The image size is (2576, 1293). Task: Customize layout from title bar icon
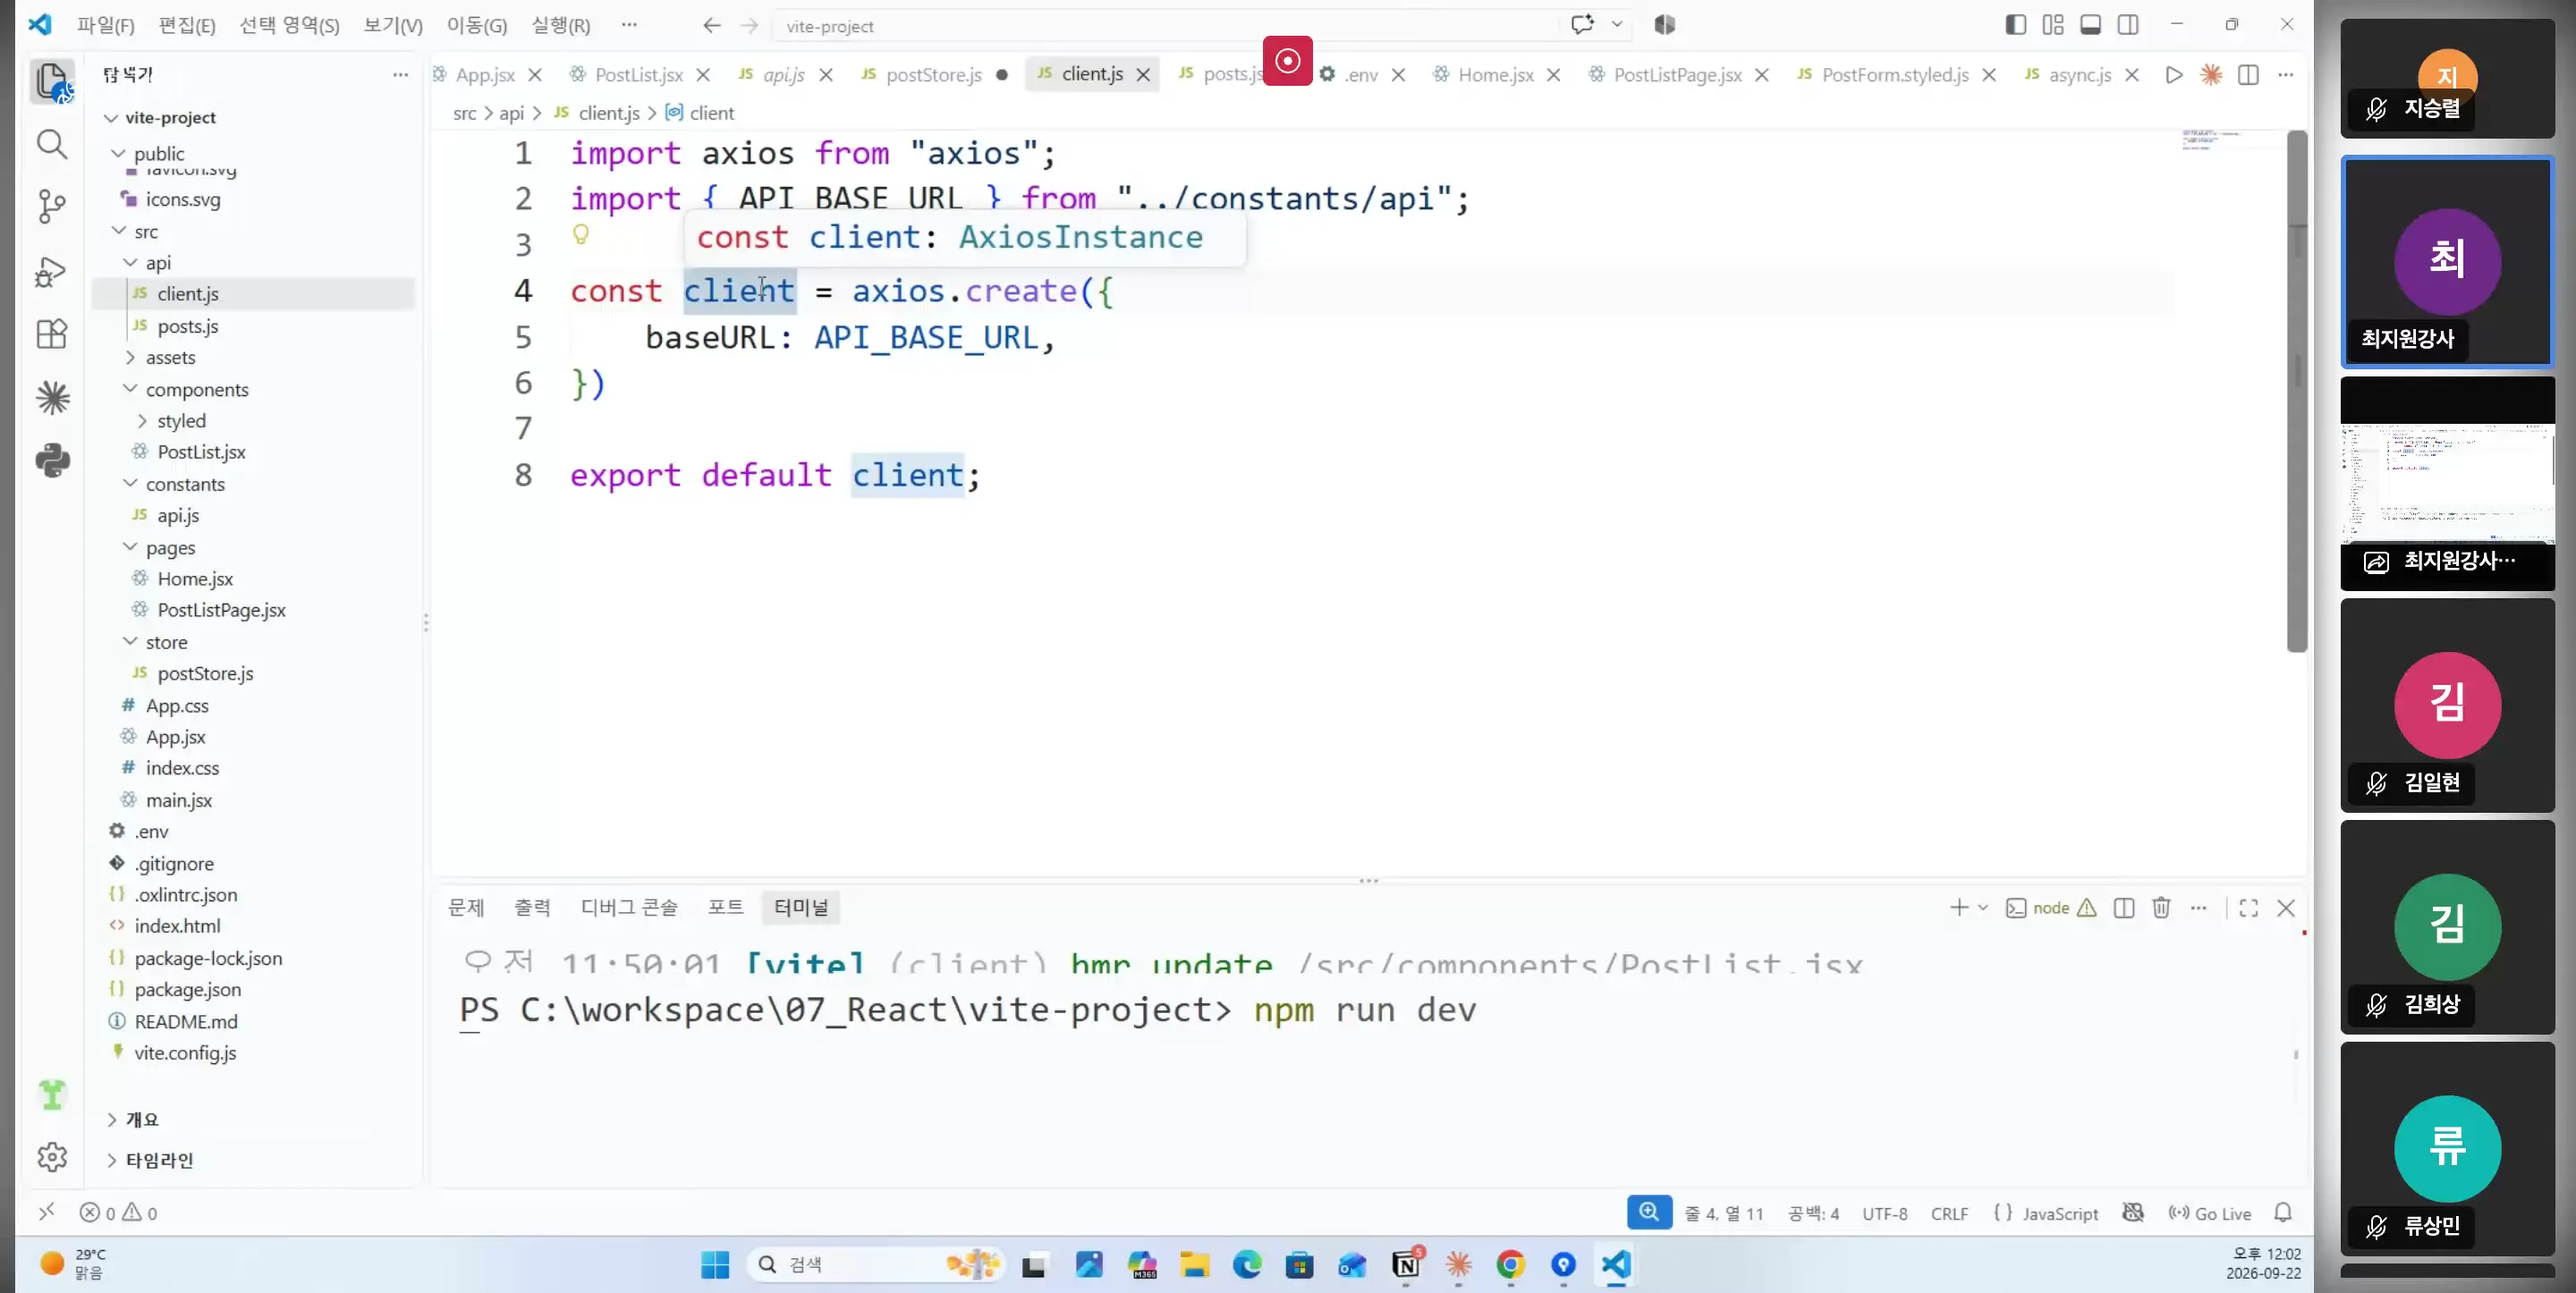point(2053,25)
